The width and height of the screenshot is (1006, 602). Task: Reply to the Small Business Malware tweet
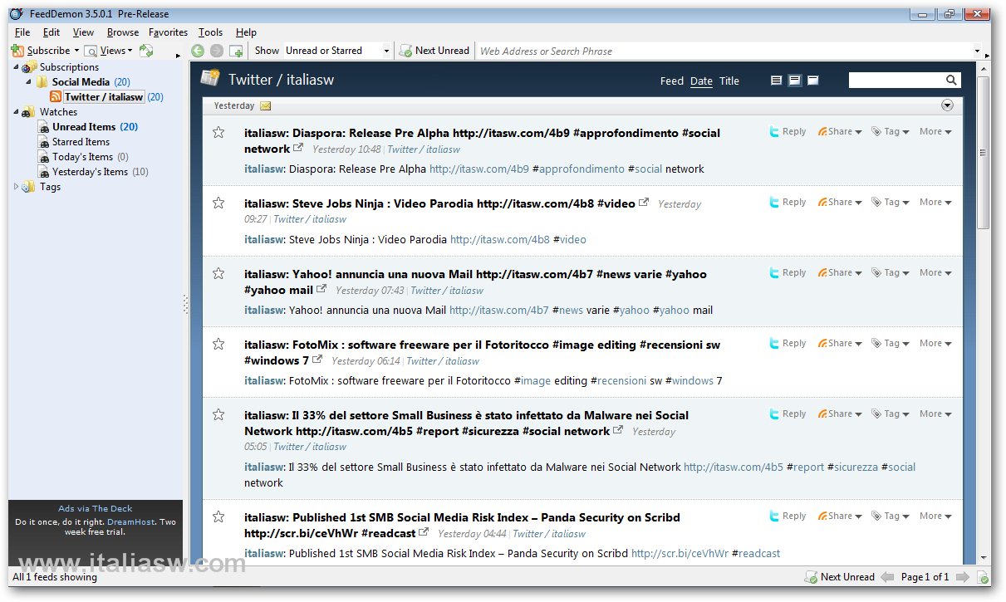coord(788,414)
